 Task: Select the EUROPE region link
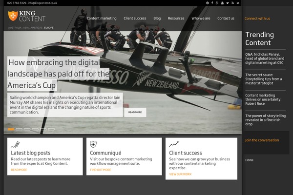point(49,28)
